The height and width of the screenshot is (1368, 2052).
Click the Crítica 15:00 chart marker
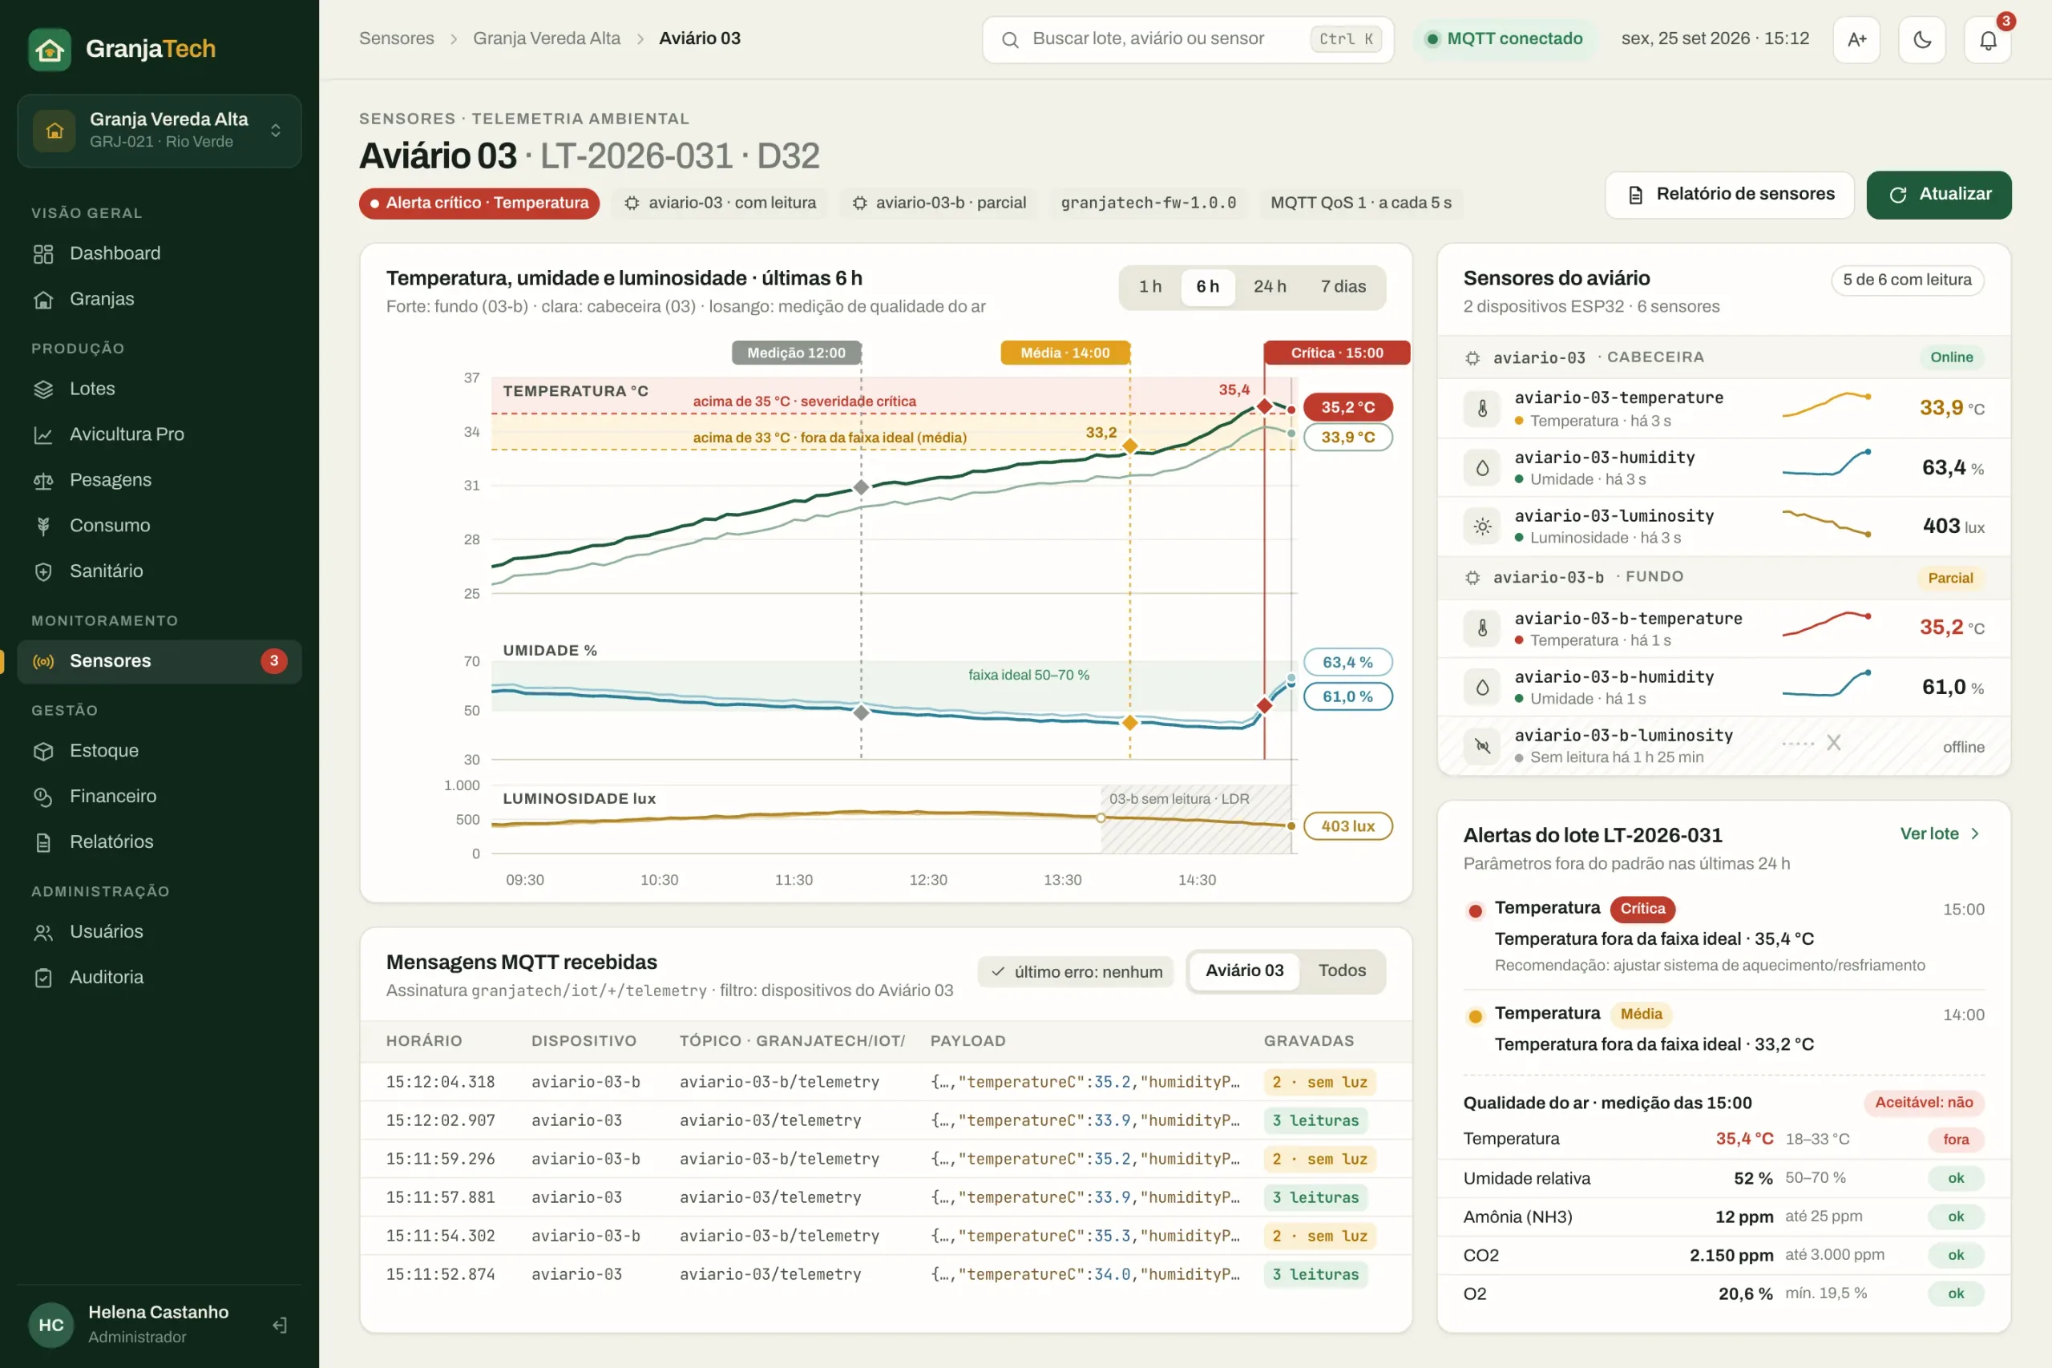1336,353
